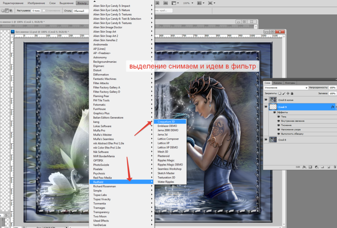Toggle visibility of all Эффекты
This screenshot has height=228, width=337.
[x=274, y=112]
